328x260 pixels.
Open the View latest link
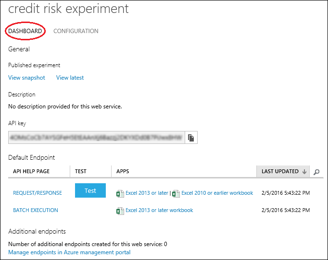70,78
